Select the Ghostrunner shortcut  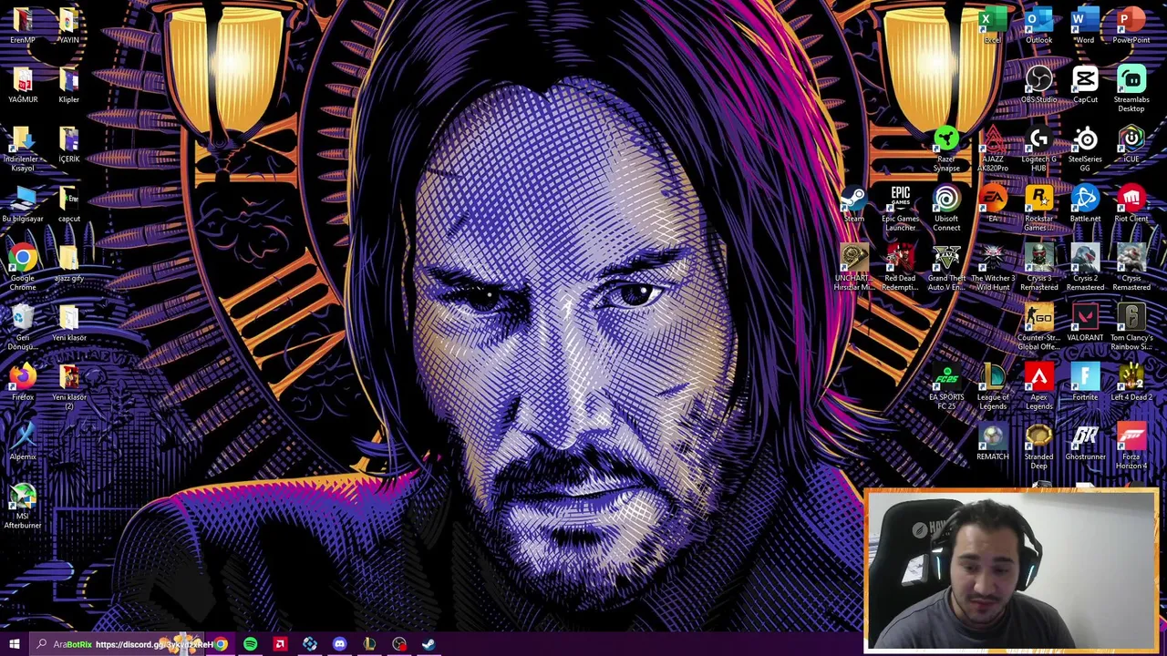point(1085,442)
